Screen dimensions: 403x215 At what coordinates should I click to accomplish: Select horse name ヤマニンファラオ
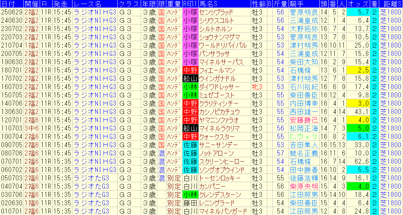point(219,120)
